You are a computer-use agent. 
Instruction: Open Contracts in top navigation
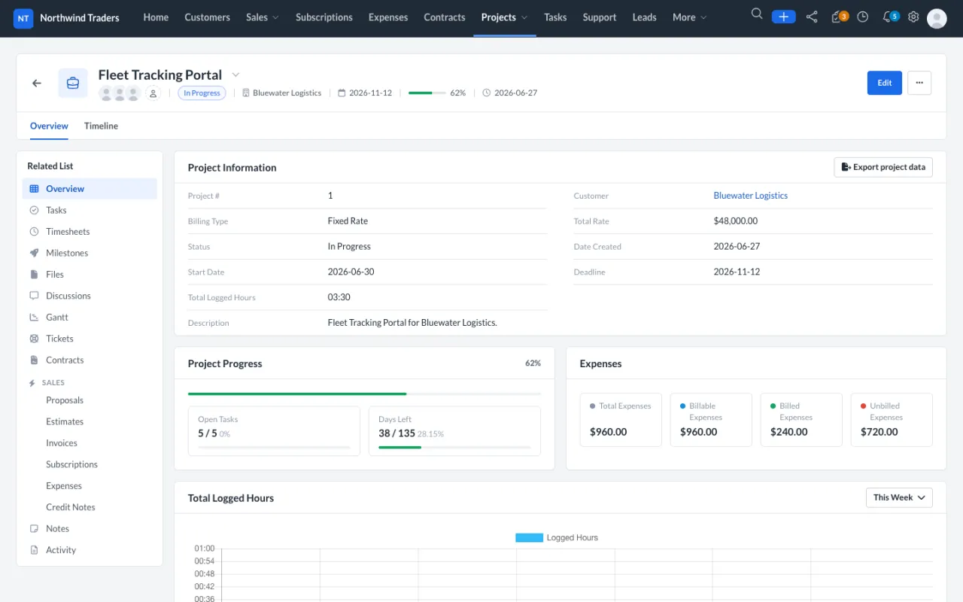pyautogui.click(x=445, y=17)
